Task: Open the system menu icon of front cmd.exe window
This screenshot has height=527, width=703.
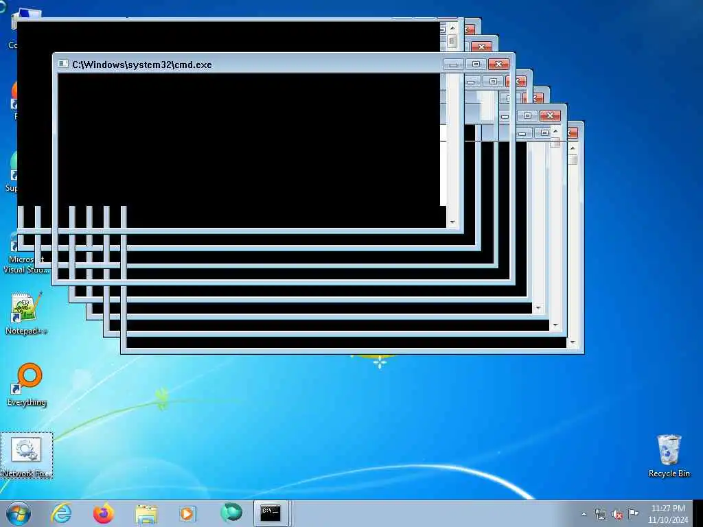Action: tap(63, 64)
